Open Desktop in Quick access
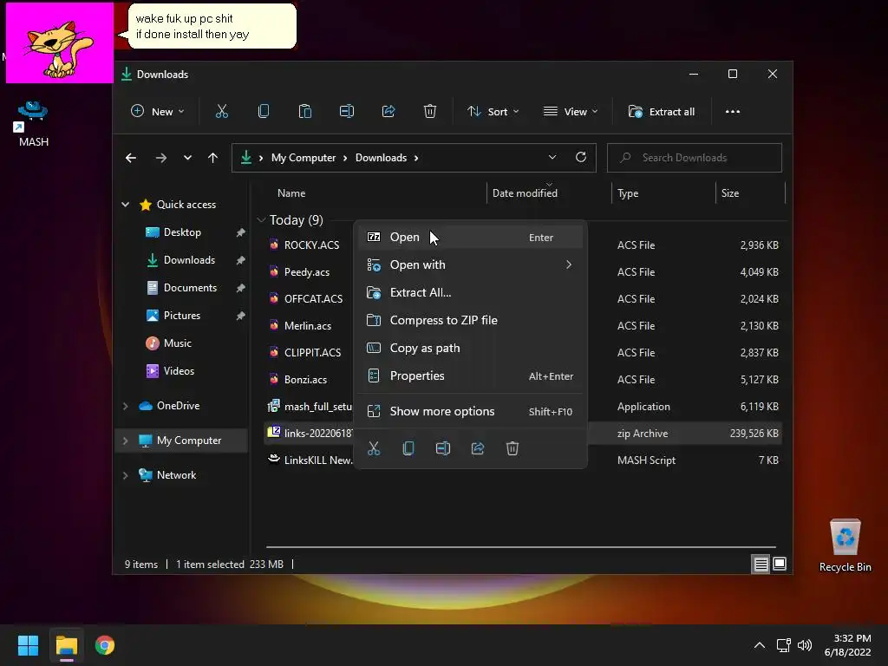 point(182,232)
